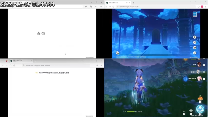The image size is (208, 117).
Task: Click aim mode R crosshair icon
Action: [x=184, y=112]
